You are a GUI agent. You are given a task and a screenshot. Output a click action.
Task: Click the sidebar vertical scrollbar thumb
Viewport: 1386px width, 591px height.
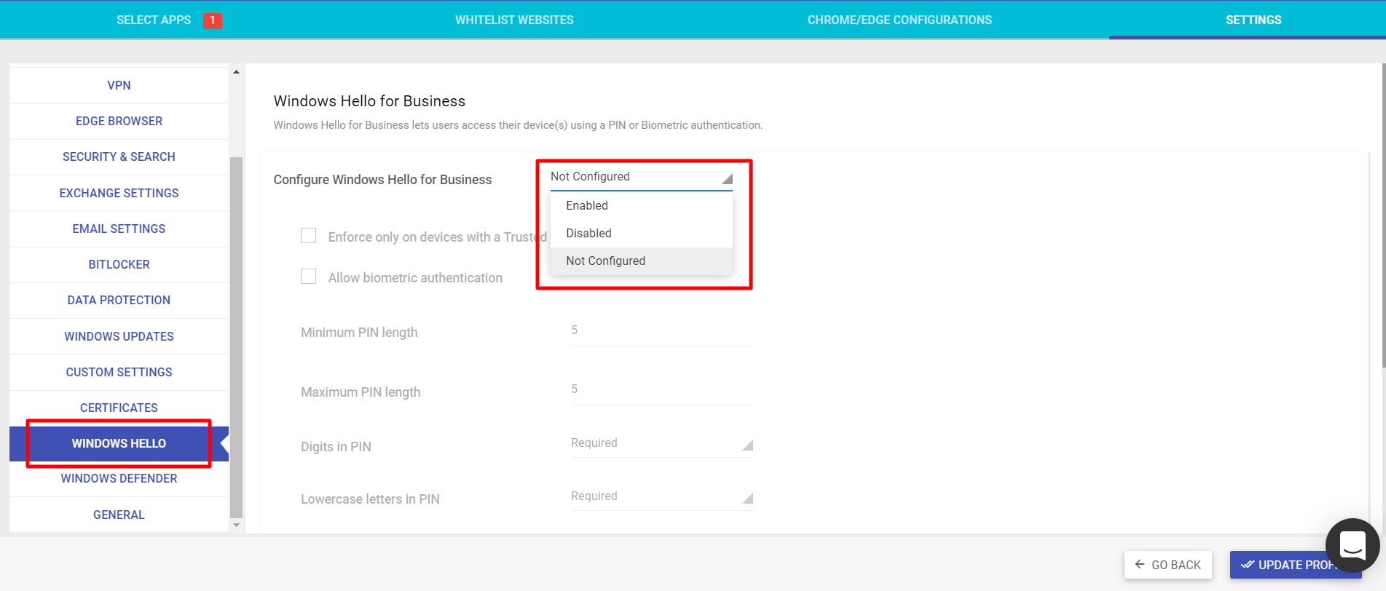[236, 336]
